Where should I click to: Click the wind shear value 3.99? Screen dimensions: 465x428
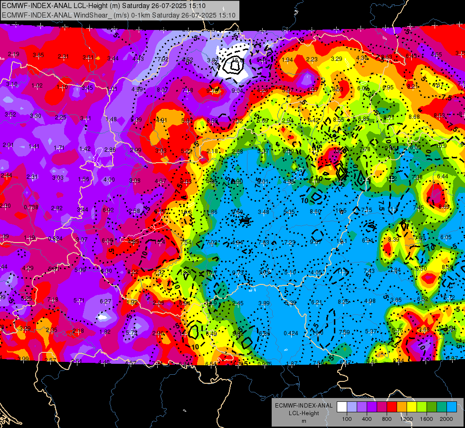coord(23,359)
